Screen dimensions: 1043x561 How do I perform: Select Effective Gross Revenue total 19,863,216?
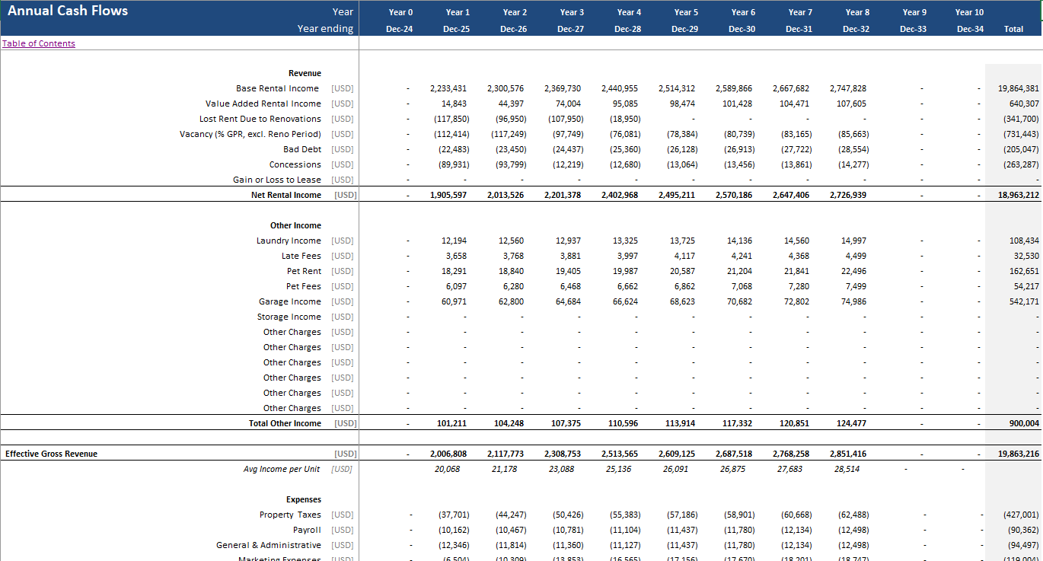point(1018,454)
